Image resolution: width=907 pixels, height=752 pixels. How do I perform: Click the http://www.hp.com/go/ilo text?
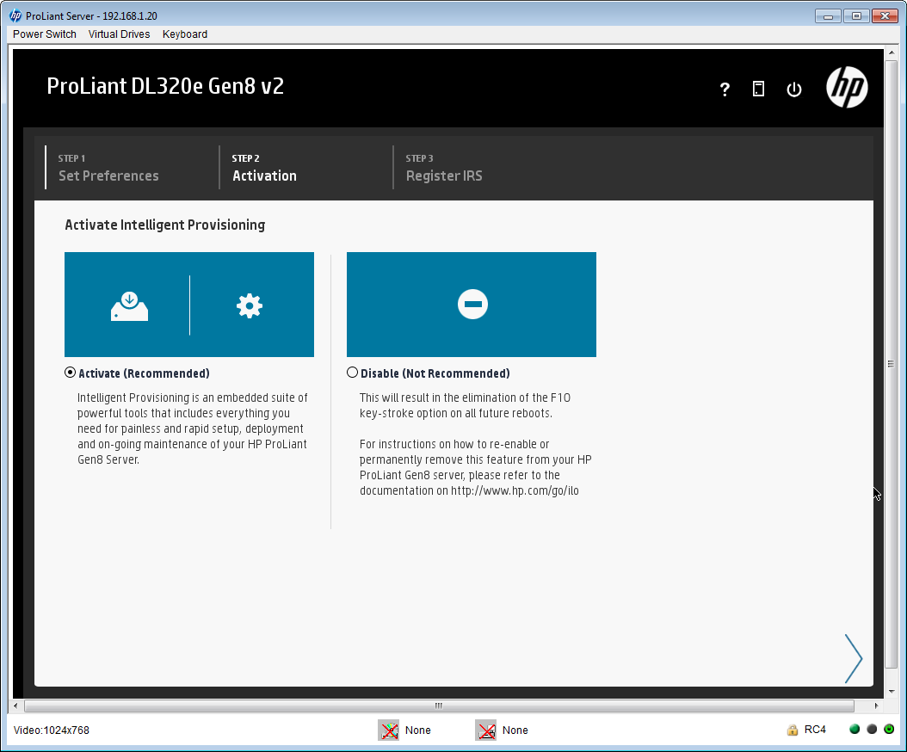(515, 490)
